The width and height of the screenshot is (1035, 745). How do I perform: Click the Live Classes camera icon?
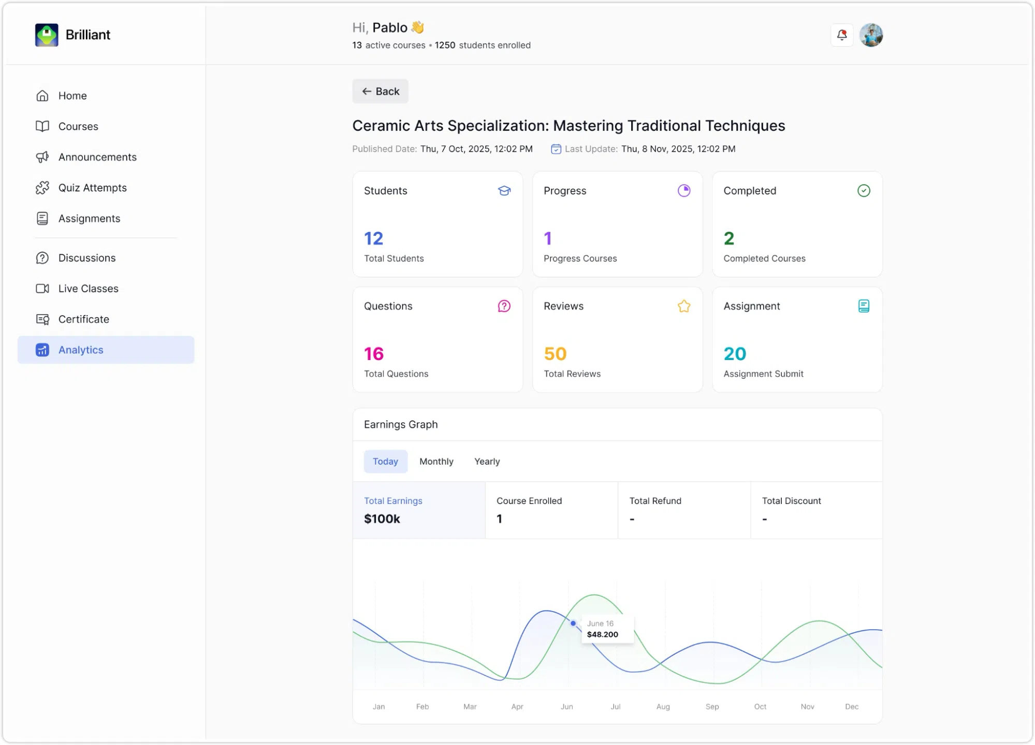tap(42, 288)
